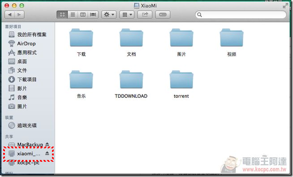Open the arrange items dropdown
The image size is (293, 177).
tap(127, 15)
